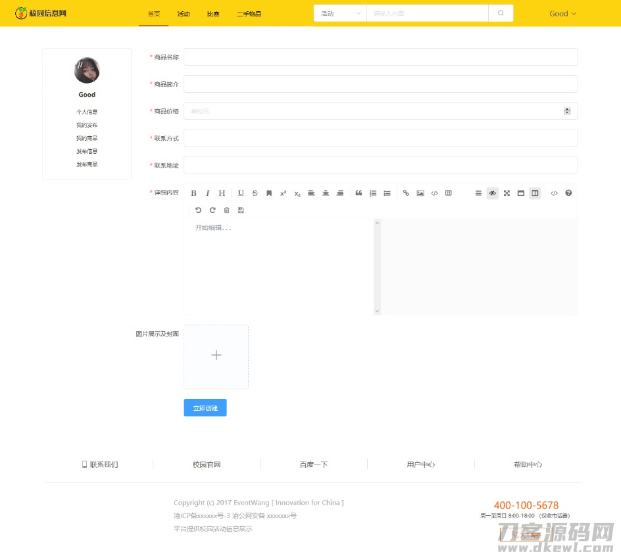Viewport: 621px width, 556px height.
Task: Open the editor help via question mark icon
Action: [568, 193]
